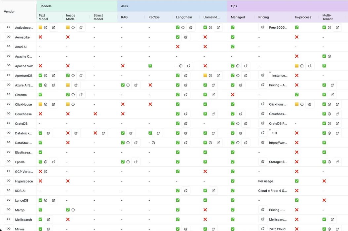Open Milvus Text Model external link icon
The image size is (348, 231).
tap(48, 229)
